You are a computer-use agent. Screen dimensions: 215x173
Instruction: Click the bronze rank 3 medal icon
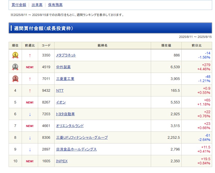tap(15, 79)
